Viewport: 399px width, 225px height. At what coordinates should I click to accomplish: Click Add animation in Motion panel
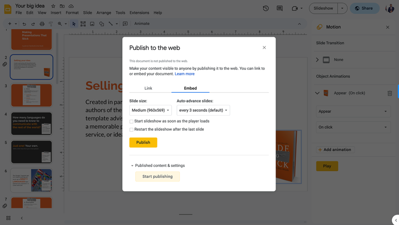point(335,150)
